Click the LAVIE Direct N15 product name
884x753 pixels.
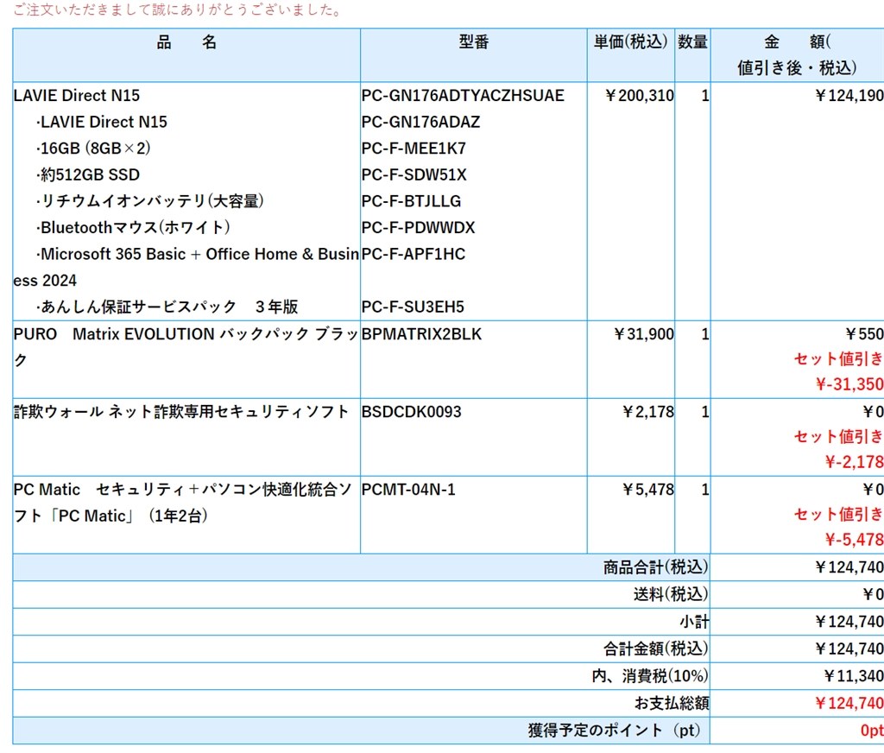click(77, 95)
